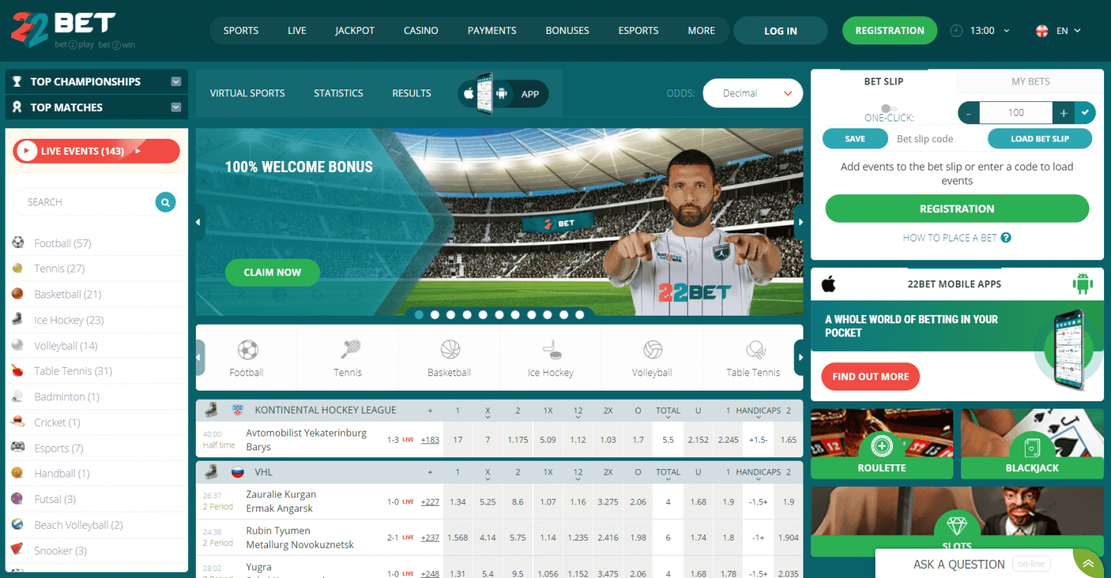Image resolution: width=1111 pixels, height=578 pixels.
Task: Open the Volleyball icon tile in sports carousel
Action: coord(652,358)
